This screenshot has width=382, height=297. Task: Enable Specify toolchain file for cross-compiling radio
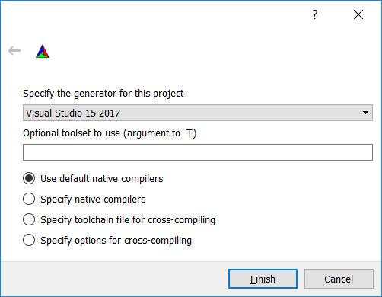(x=29, y=219)
